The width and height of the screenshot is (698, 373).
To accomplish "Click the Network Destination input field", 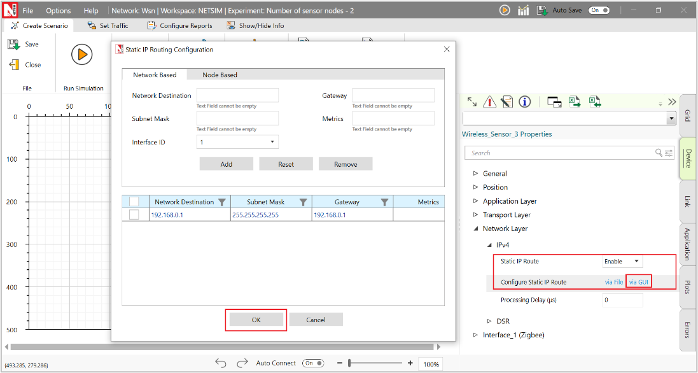I will click(237, 95).
